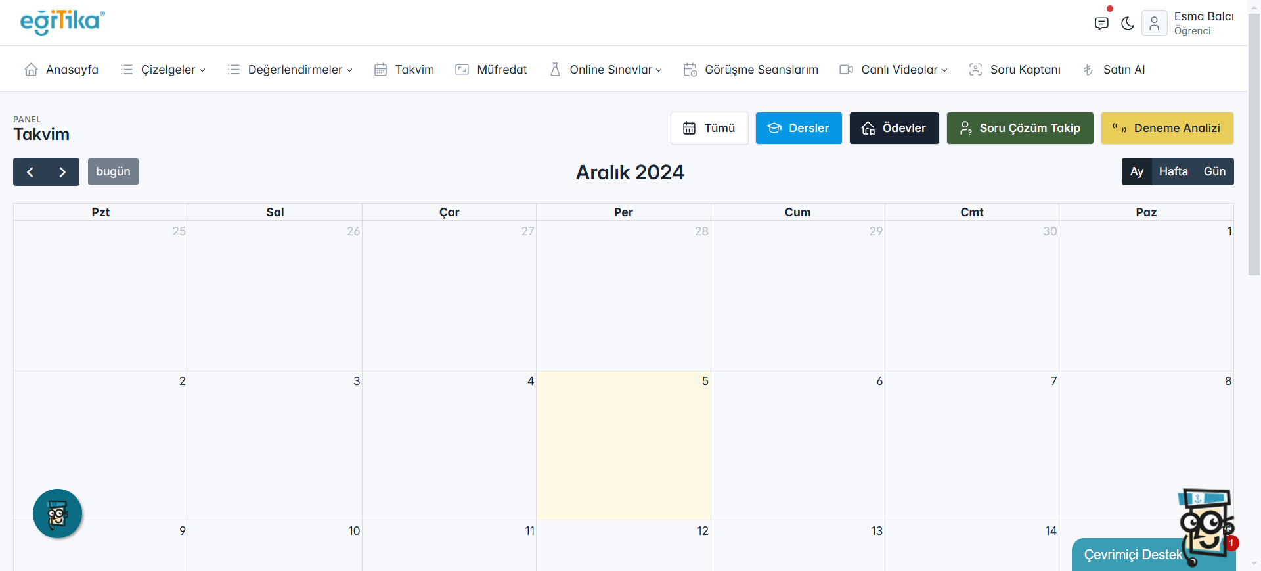Image resolution: width=1261 pixels, height=571 pixels.
Task: Open Soru Kaptanı menu item
Action: point(1015,70)
